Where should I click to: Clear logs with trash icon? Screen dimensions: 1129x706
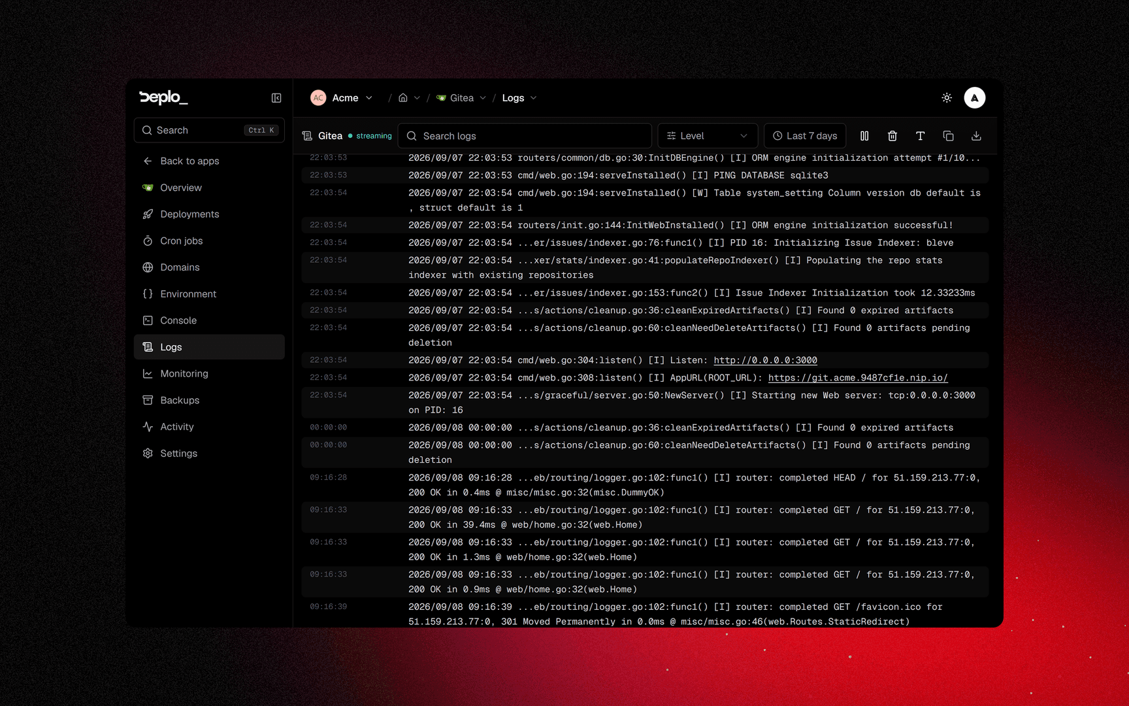(x=892, y=136)
